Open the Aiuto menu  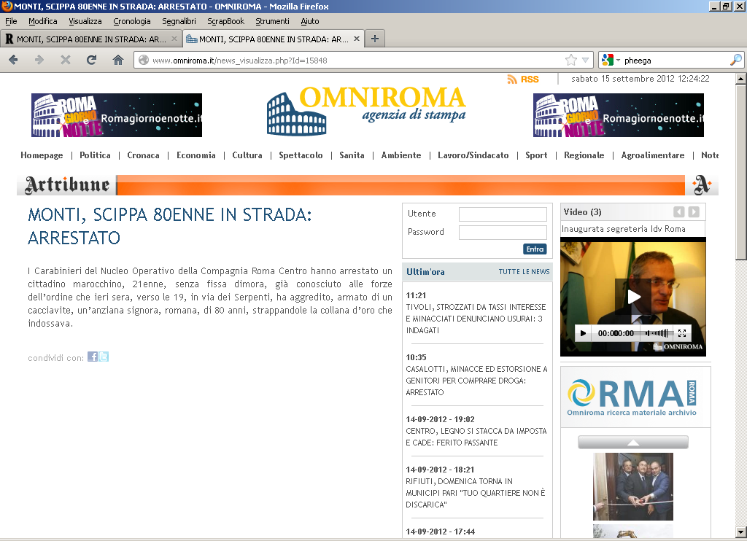309,21
